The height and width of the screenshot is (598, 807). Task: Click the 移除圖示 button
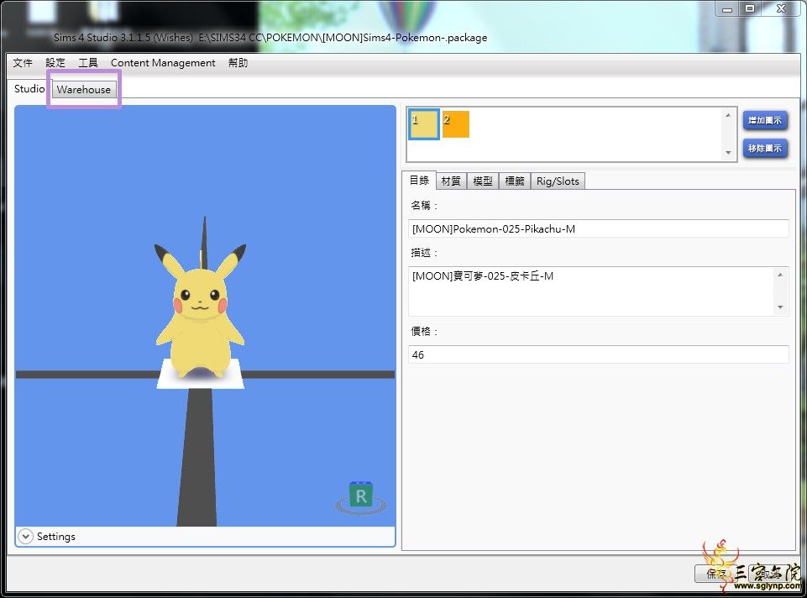pyautogui.click(x=765, y=148)
